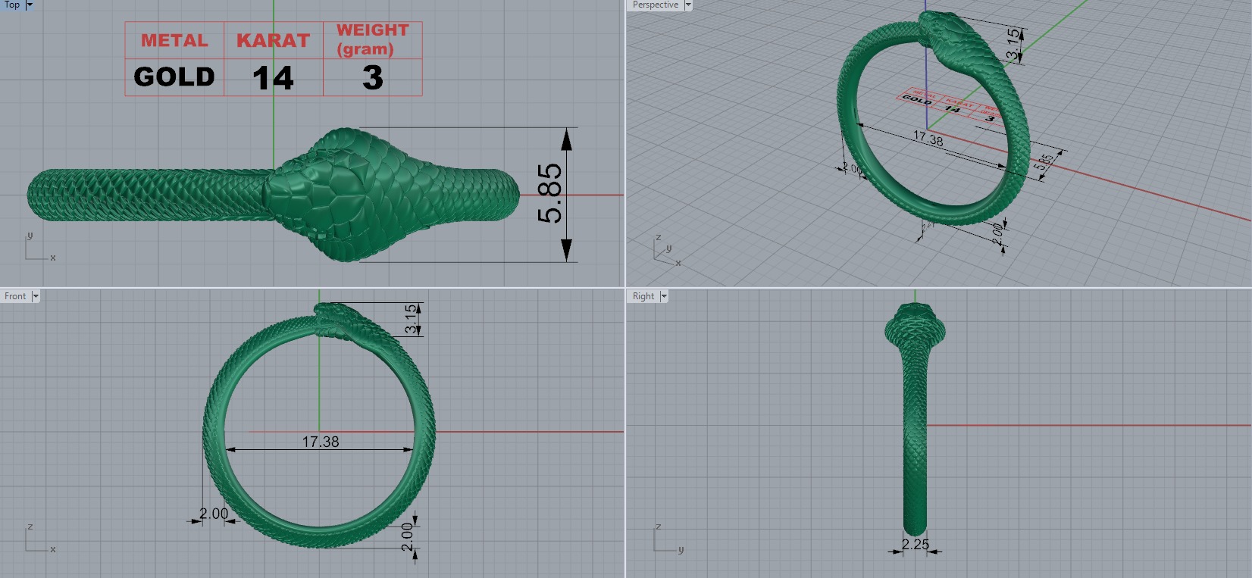Open the Perspective viewport menu arrow

coord(688,5)
